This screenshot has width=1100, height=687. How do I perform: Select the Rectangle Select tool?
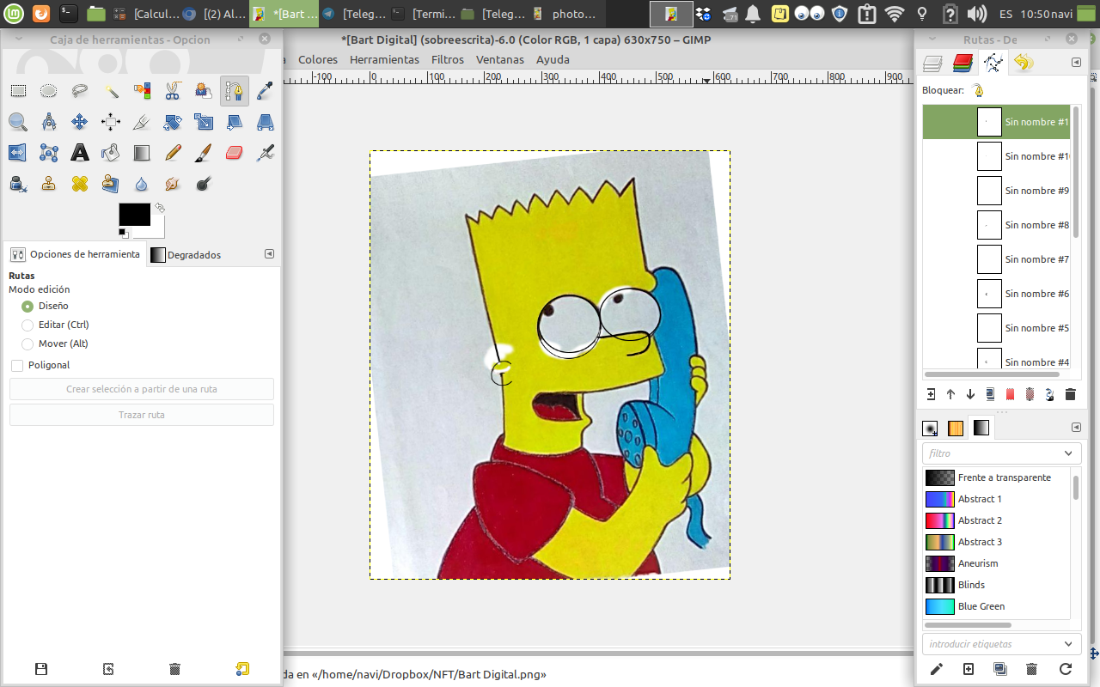click(18, 91)
